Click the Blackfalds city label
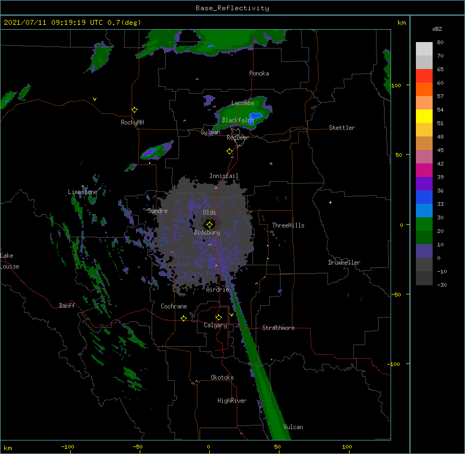Screen dimensions: 465x454 coord(238,120)
